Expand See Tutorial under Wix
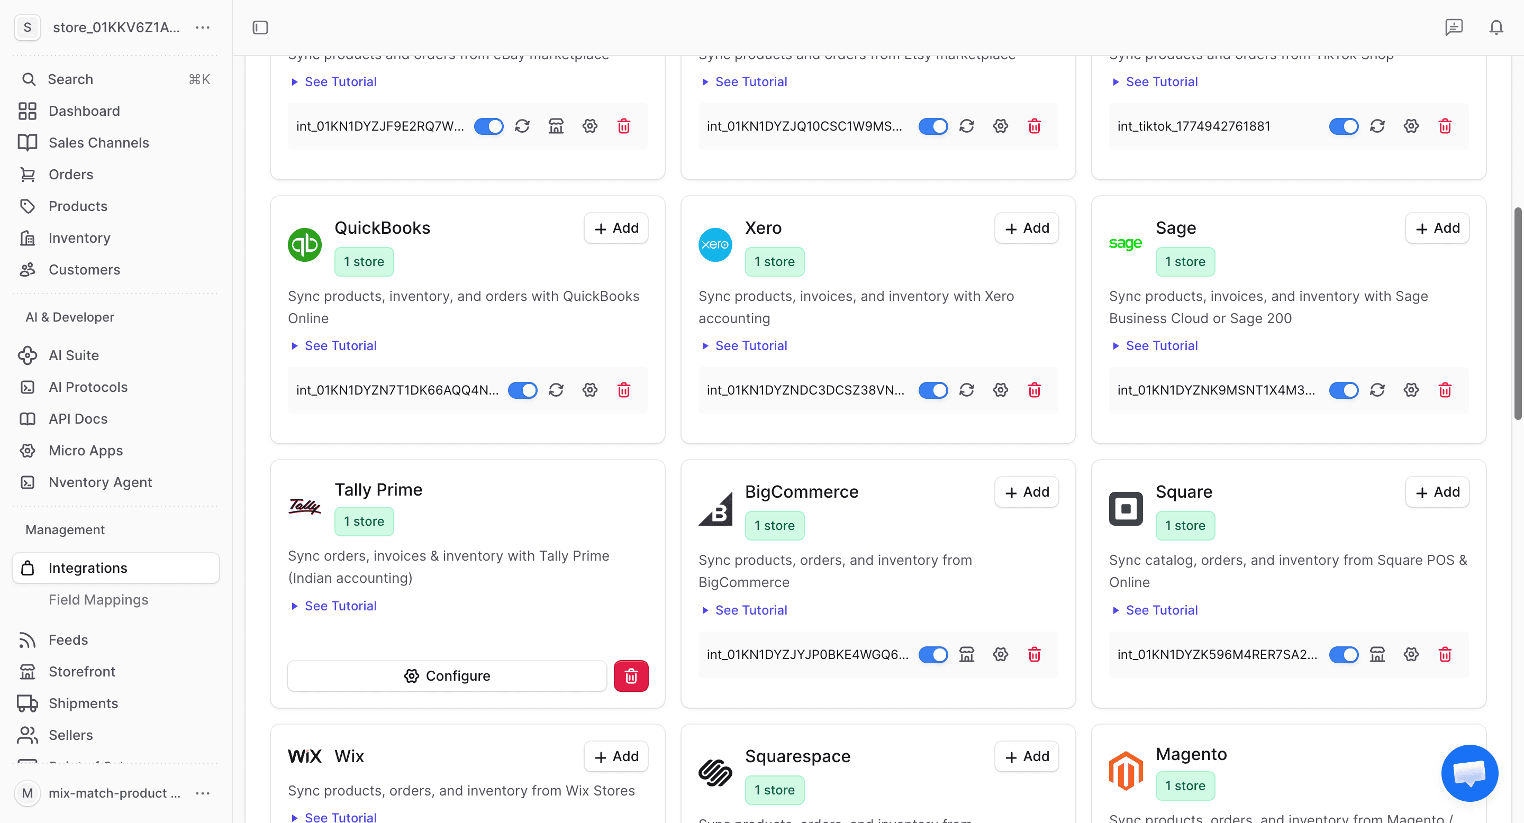 click(334, 817)
